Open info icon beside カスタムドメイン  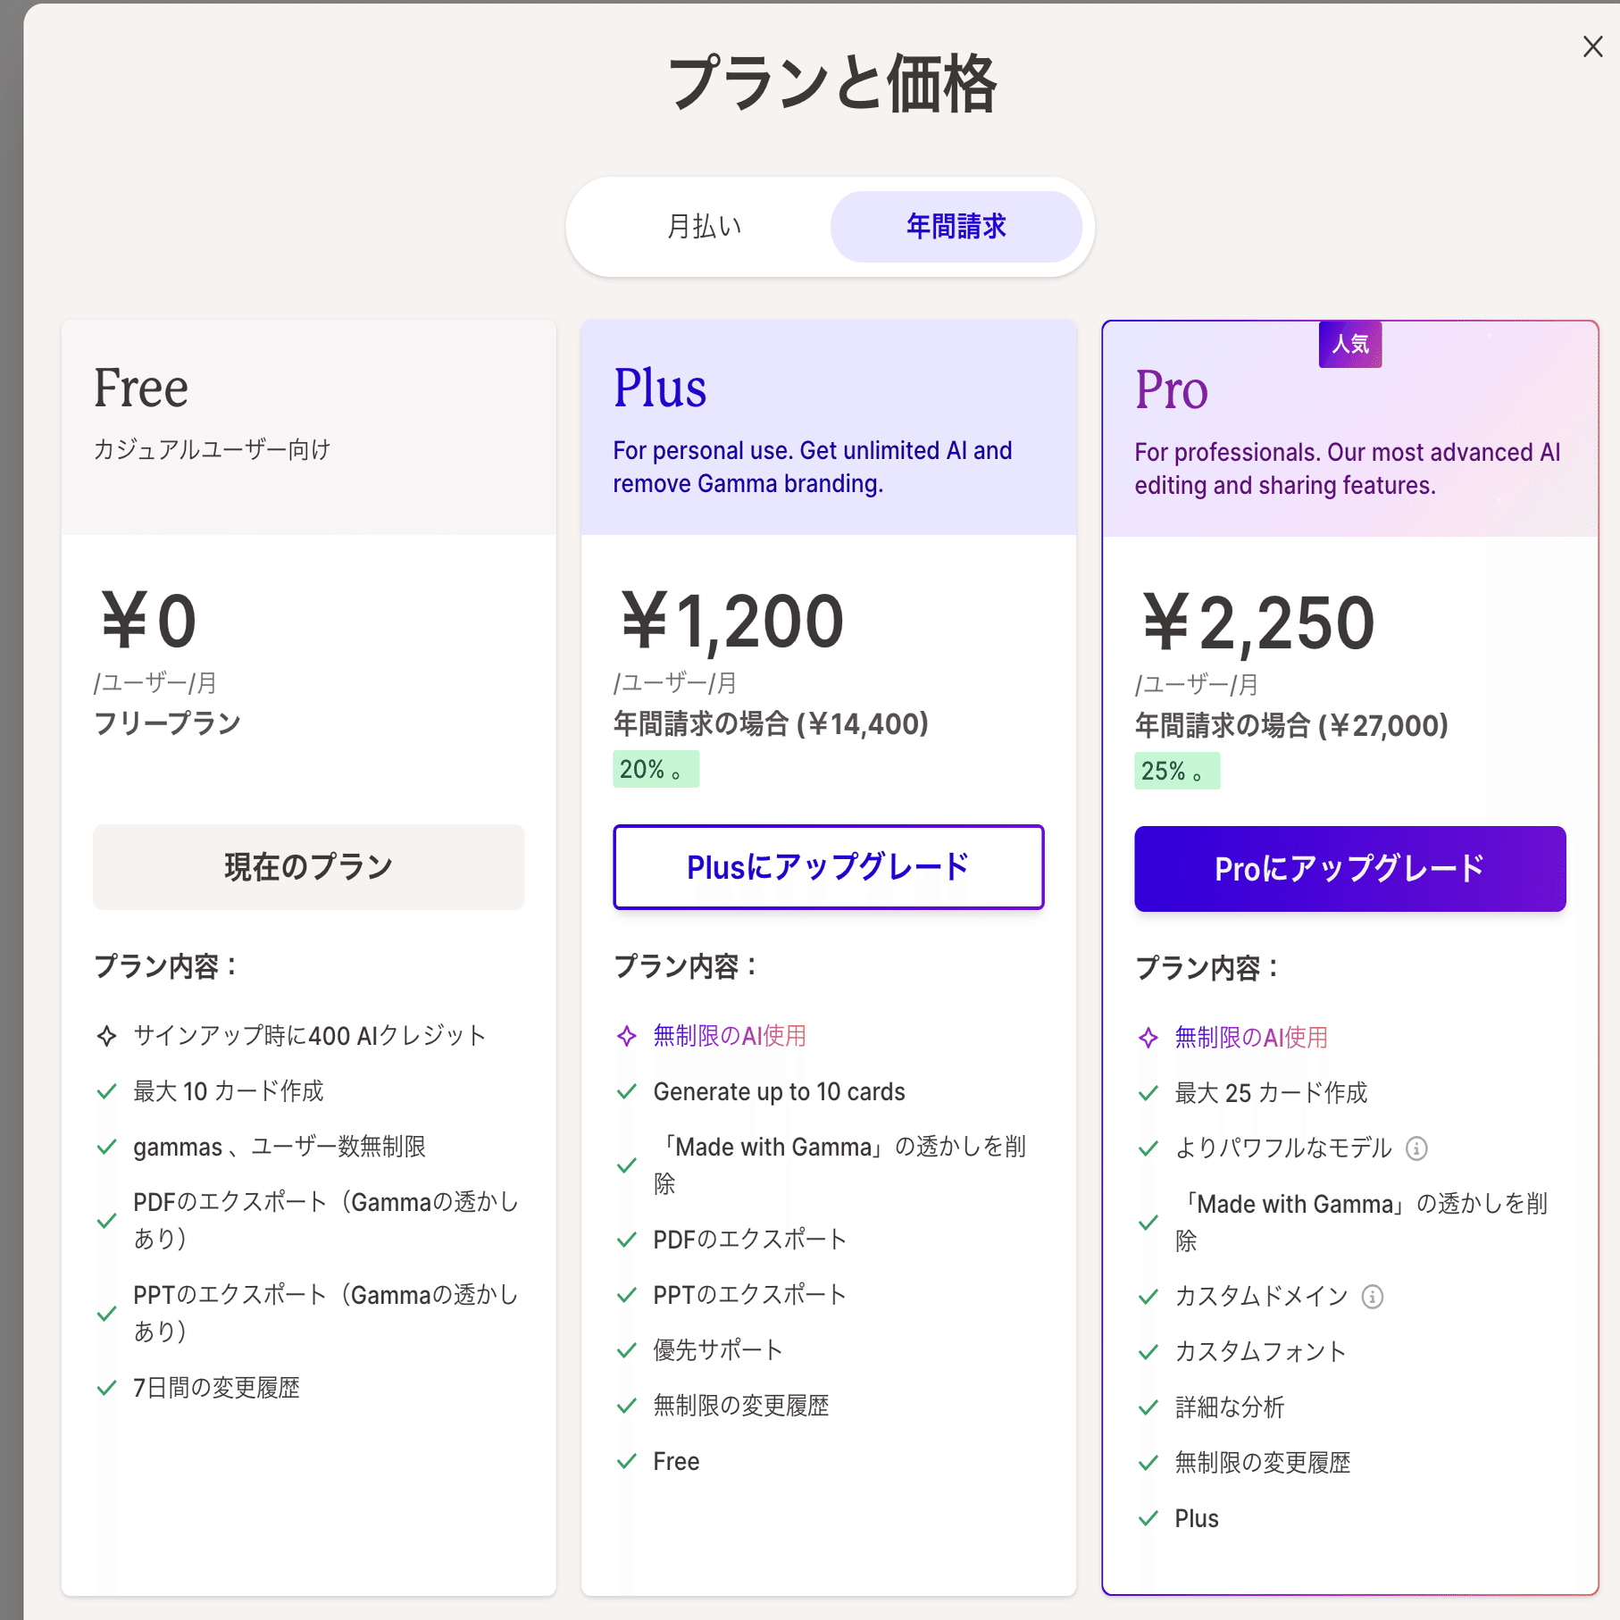1373,1297
